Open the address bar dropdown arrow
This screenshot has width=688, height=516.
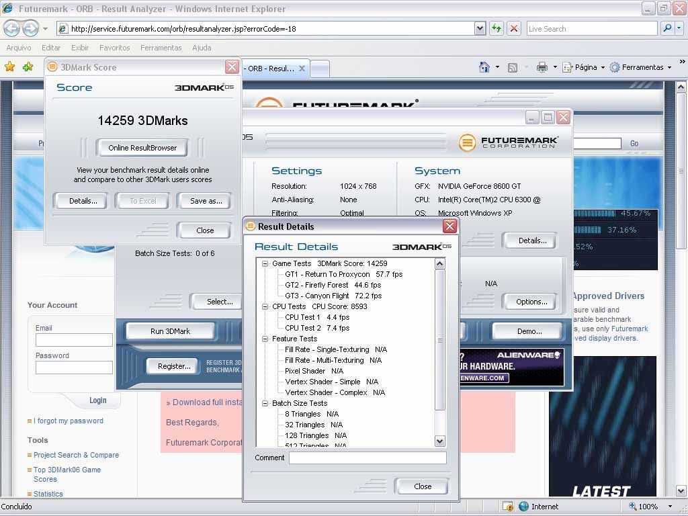point(480,28)
